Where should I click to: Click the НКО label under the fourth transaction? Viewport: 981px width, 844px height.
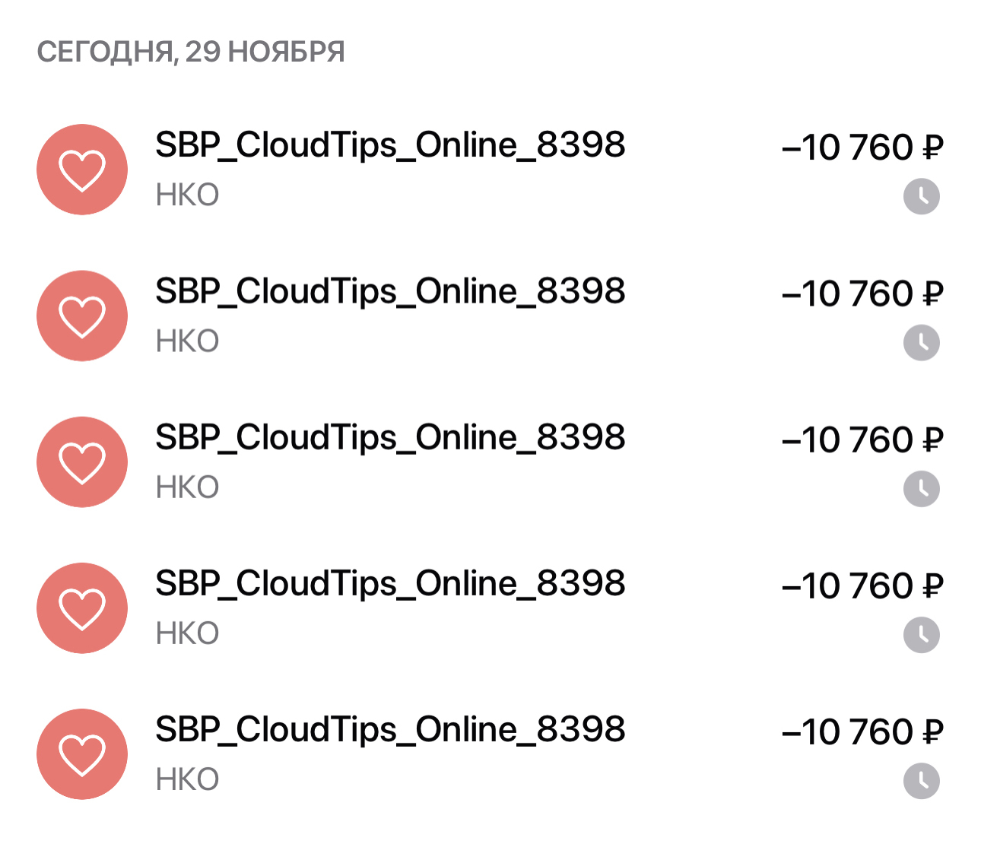187,633
